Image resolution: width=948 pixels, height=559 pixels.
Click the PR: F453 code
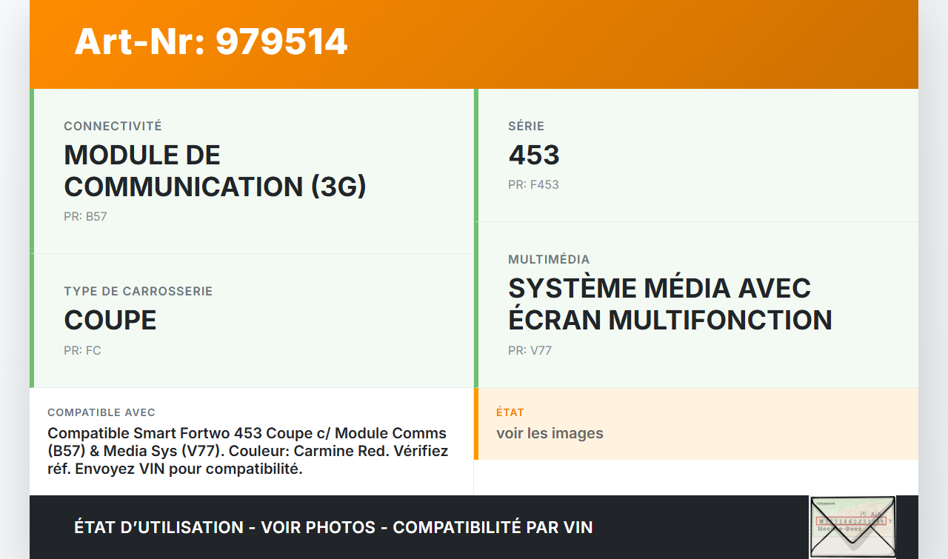(x=533, y=185)
